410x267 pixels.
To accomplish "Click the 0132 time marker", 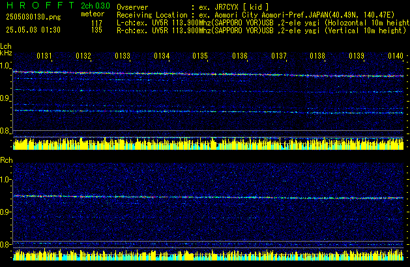I will click(x=83, y=56).
